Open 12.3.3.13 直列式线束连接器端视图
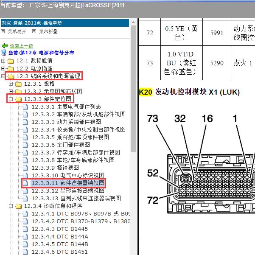Image resolution: width=255 pixels, height=255 pixels. coord(76,199)
